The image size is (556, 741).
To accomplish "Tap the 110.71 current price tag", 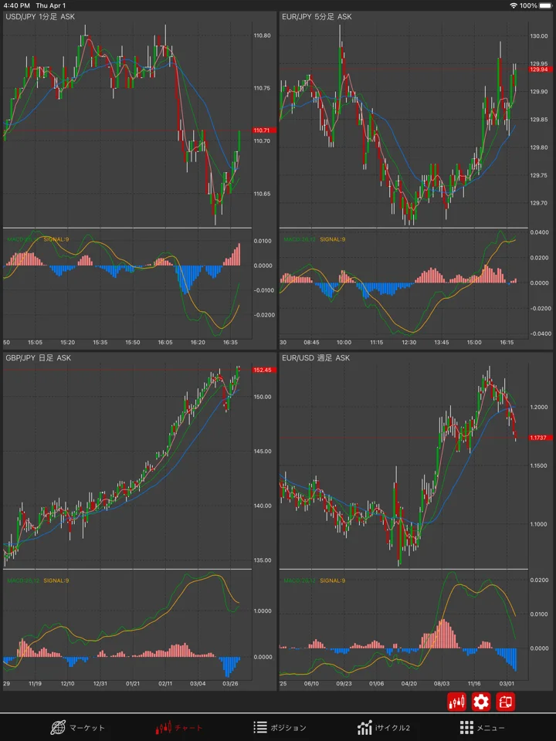I will pos(264,130).
